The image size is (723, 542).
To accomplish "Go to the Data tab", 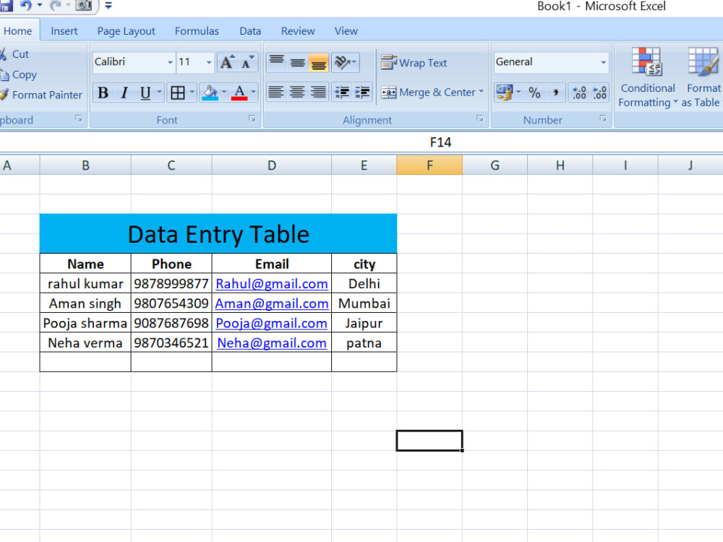I will pyautogui.click(x=250, y=31).
